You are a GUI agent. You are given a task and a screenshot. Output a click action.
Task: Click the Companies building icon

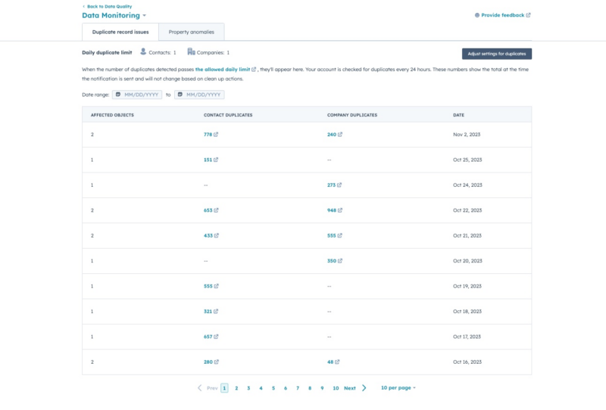pyautogui.click(x=191, y=51)
